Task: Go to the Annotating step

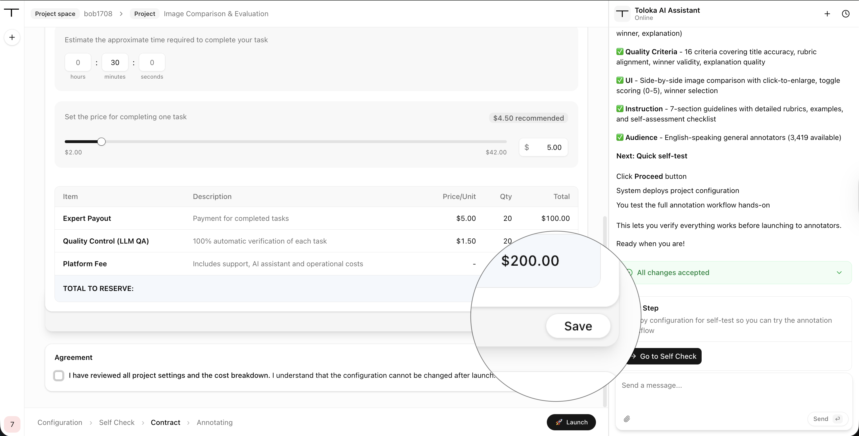Action: [x=214, y=422]
